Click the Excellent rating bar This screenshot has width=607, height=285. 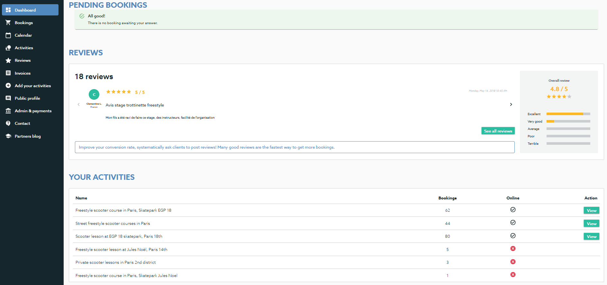pos(568,114)
